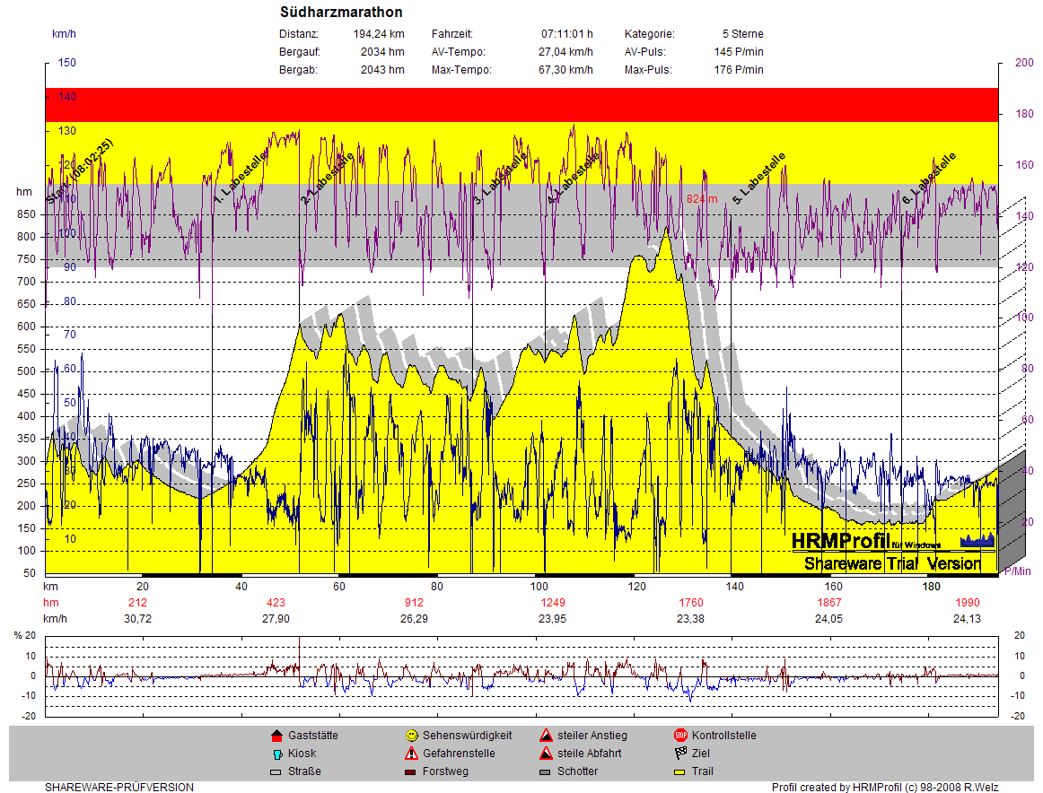This screenshot has width=1043, height=793.
Task: Click the Straße legend color swatch
Action: tap(276, 771)
